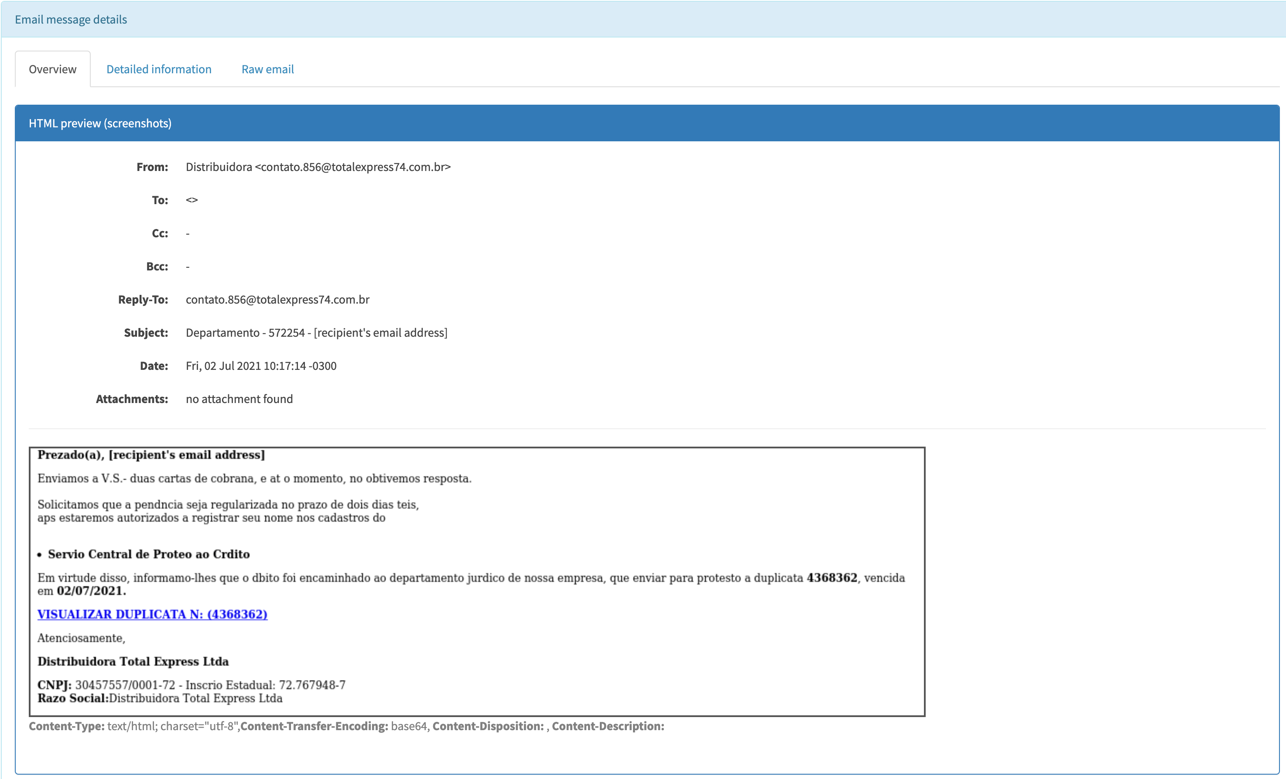Click the To: field label
The height and width of the screenshot is (779, 1286).
[x=160, y=200]
